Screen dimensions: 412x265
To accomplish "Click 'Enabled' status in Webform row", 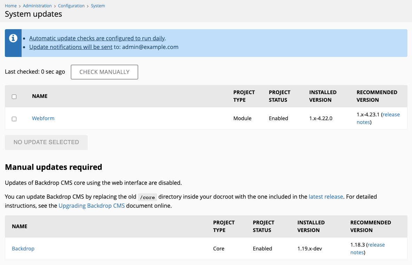I will pos(278,118).
